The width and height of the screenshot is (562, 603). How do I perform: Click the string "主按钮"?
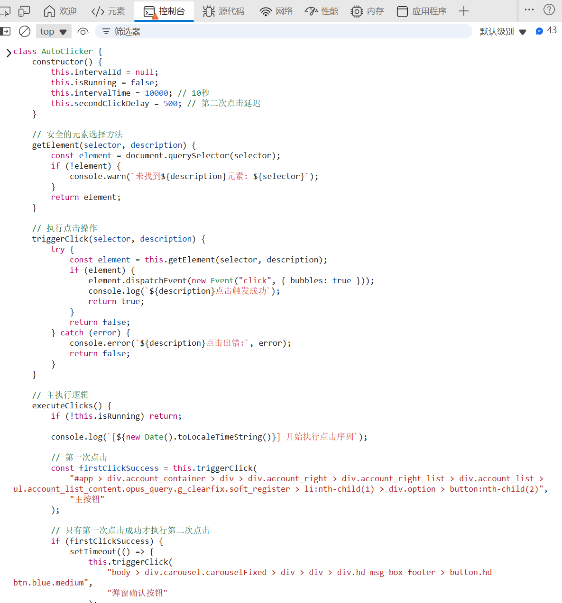click(x=87, y=499)
